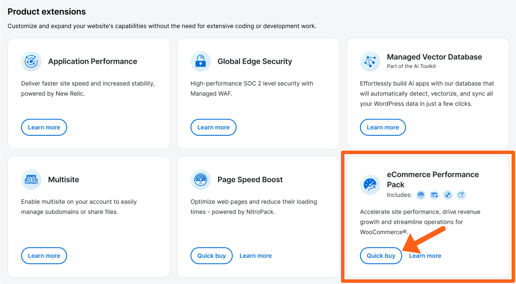
Task: Click the Multisite browser windows icon
Action: point(31,179)
